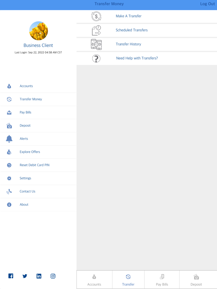The width and height of the screenshot is (217, 289).
Task: Open the LinkedIn social icon
Action: pyautogui.click(x=39, y=276)
